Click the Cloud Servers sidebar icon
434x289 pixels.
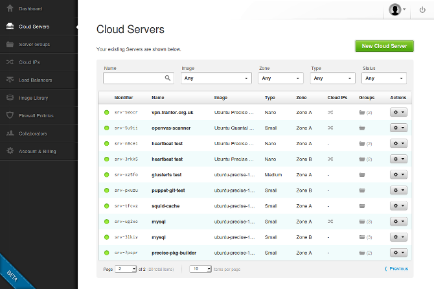(x=10, y=27)
